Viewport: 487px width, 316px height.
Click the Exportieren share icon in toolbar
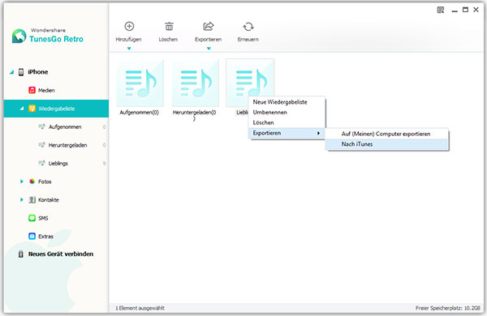(x=209, y=27)
